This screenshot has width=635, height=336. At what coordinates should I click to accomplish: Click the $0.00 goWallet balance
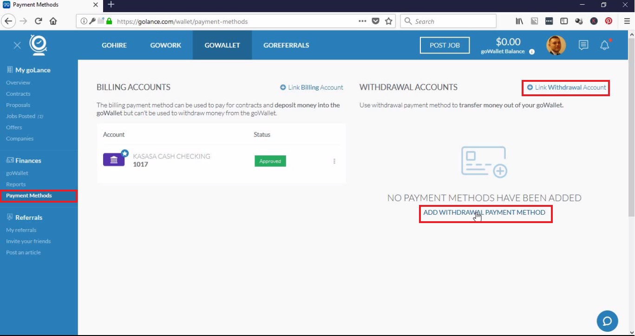508,42
